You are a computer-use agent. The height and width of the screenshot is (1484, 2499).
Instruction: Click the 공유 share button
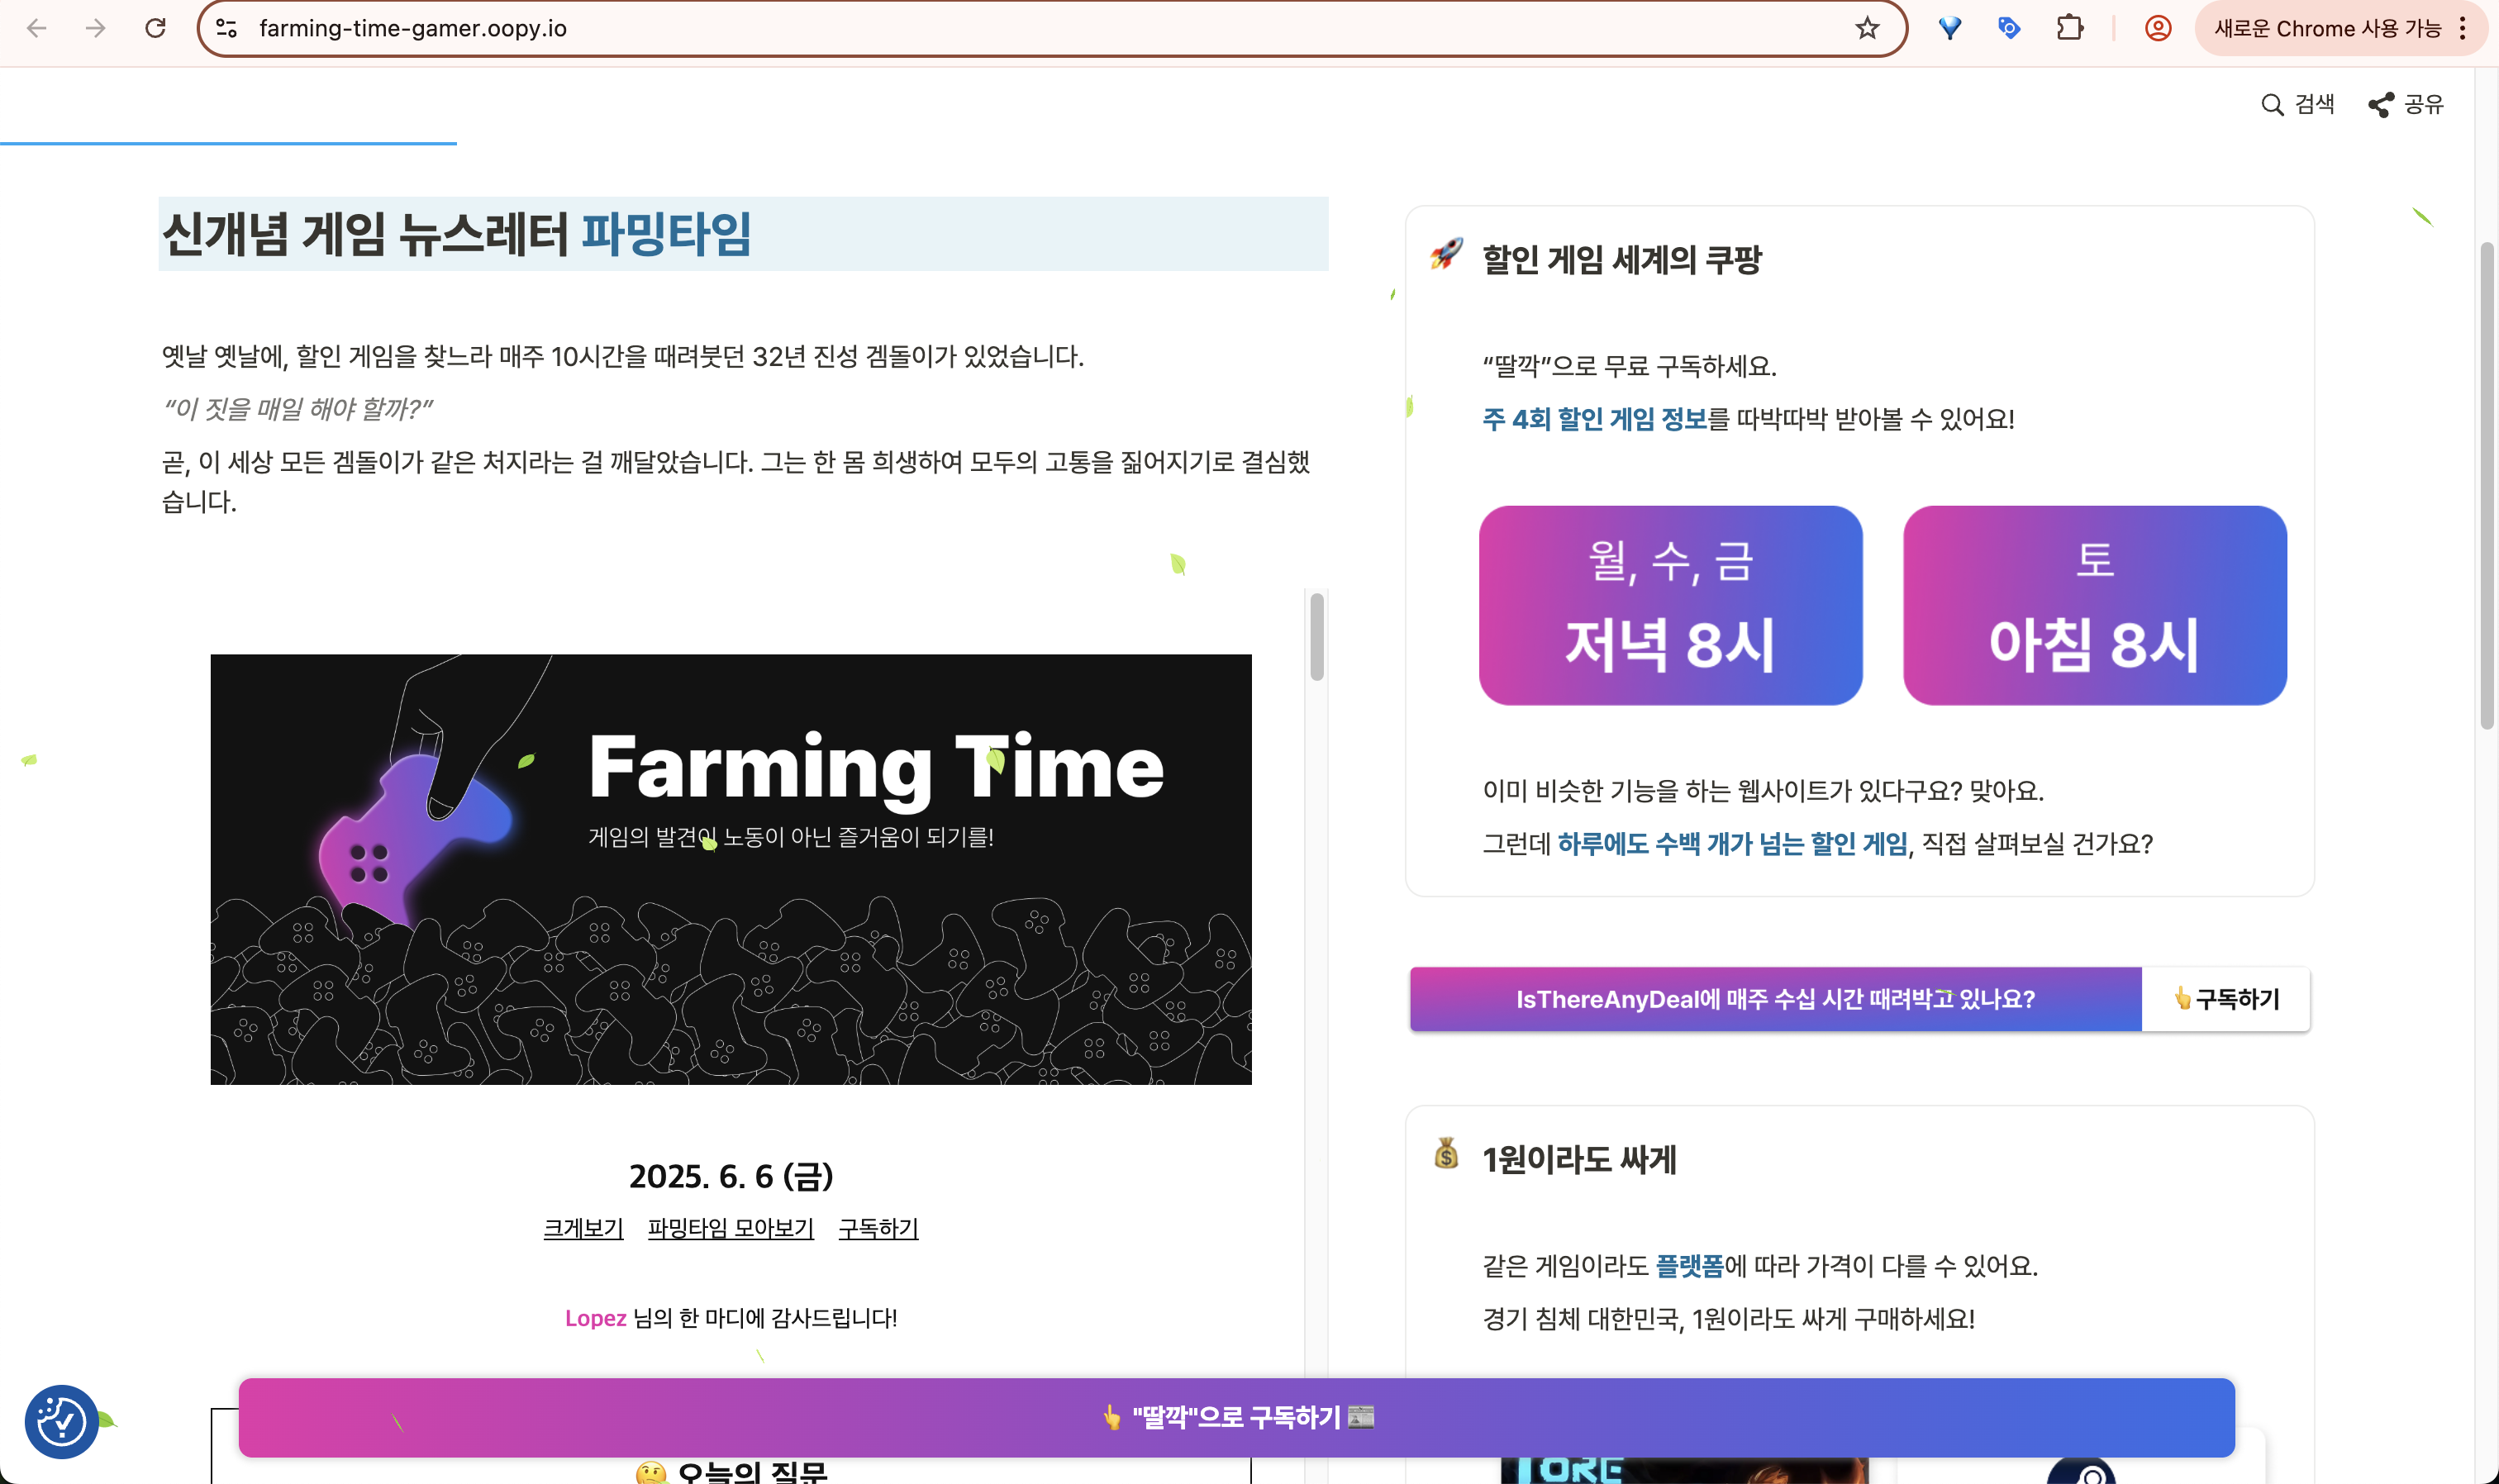pyautogui.click(x=2405, y=104)
